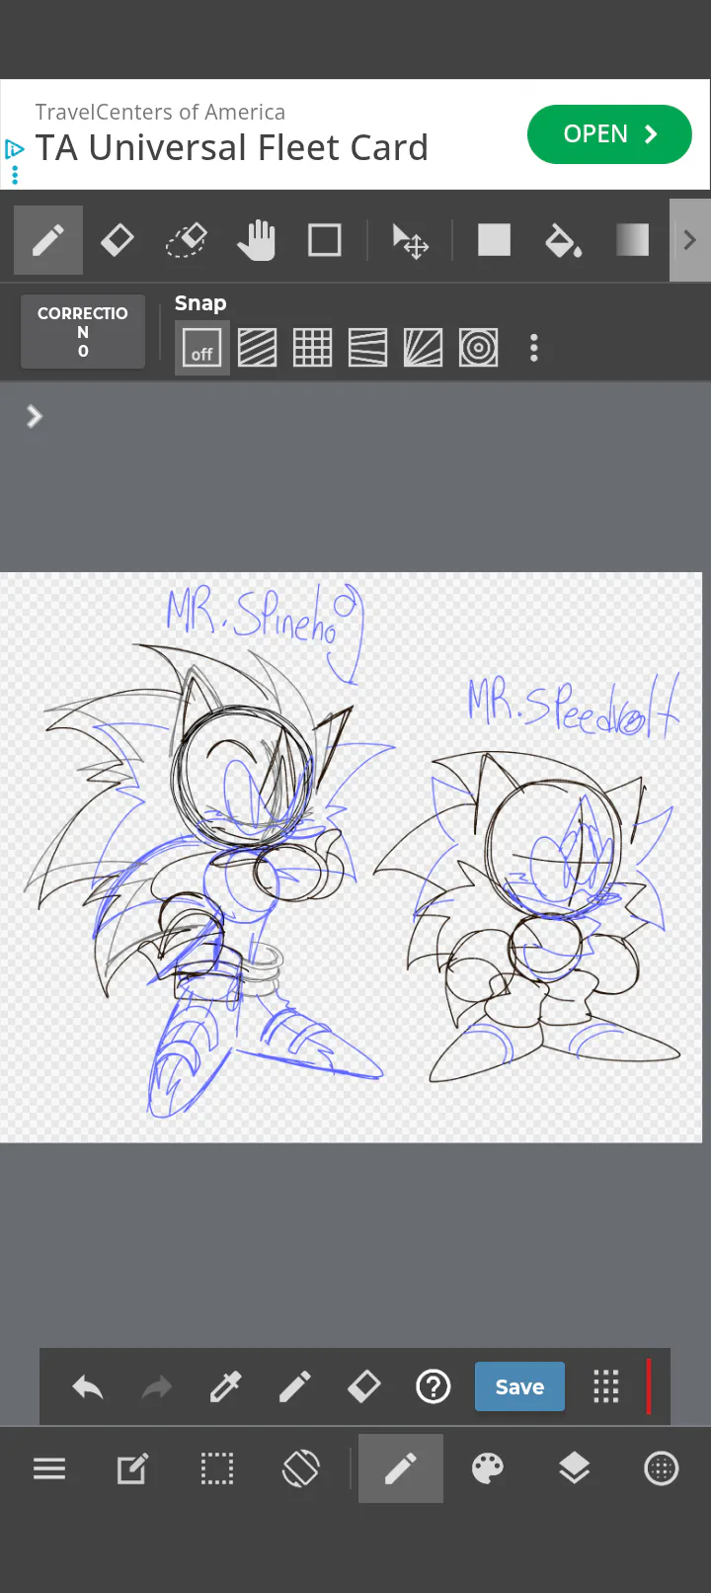Enable concentric circles snap
This screenshot has width=711, height=1593.
[x=479, y=348]
